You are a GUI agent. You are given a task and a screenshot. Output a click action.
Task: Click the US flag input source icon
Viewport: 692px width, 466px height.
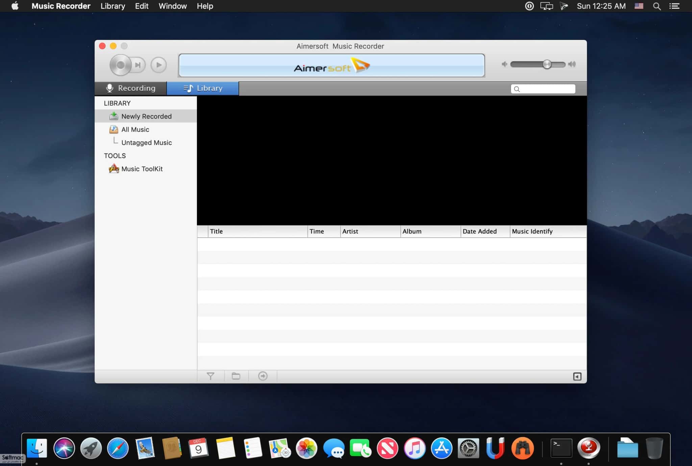(639, 6)
